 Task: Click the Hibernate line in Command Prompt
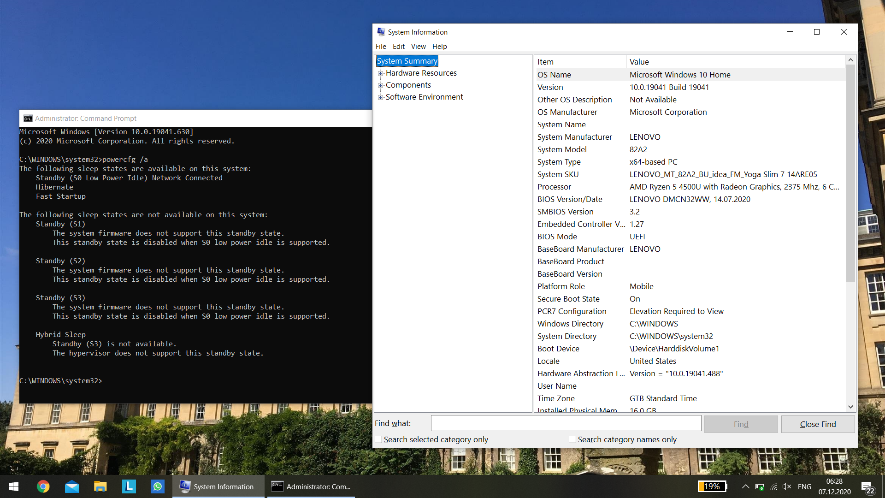pos(54,187)
